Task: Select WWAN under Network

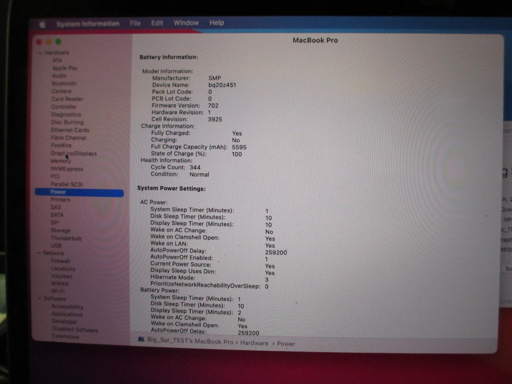Action: coord(60,284)
